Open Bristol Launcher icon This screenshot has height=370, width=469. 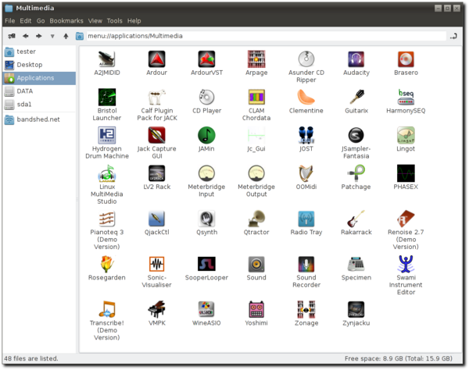pos(107,97)
